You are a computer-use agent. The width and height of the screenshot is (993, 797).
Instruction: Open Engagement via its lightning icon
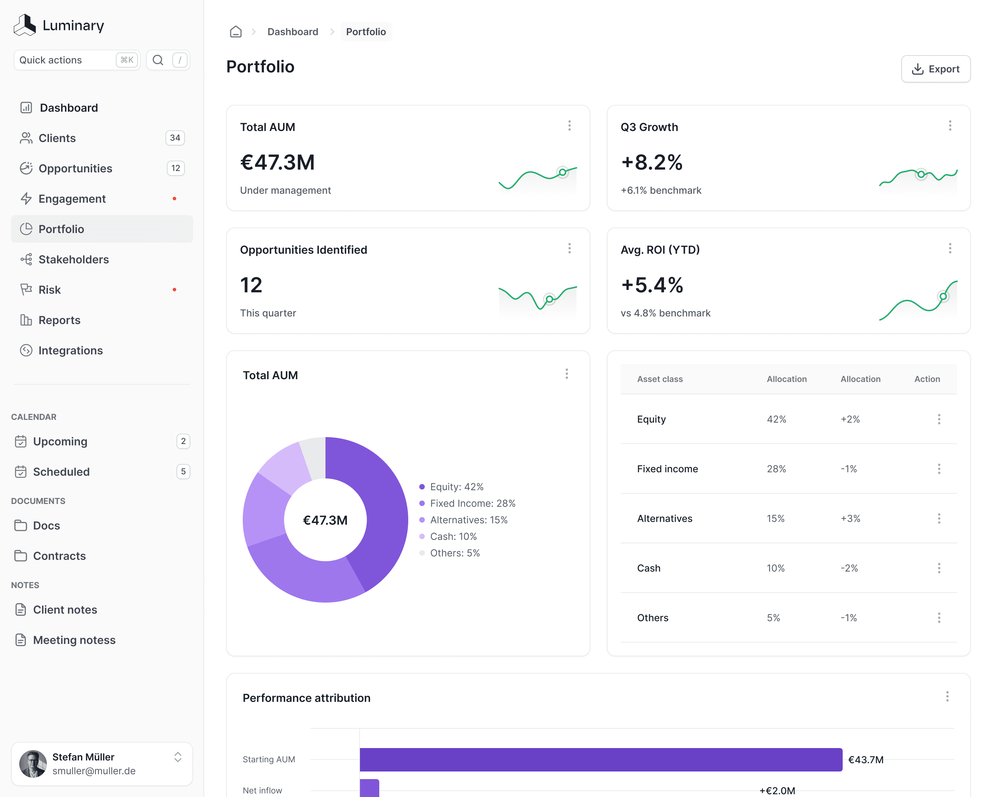[x=26, y=199]
